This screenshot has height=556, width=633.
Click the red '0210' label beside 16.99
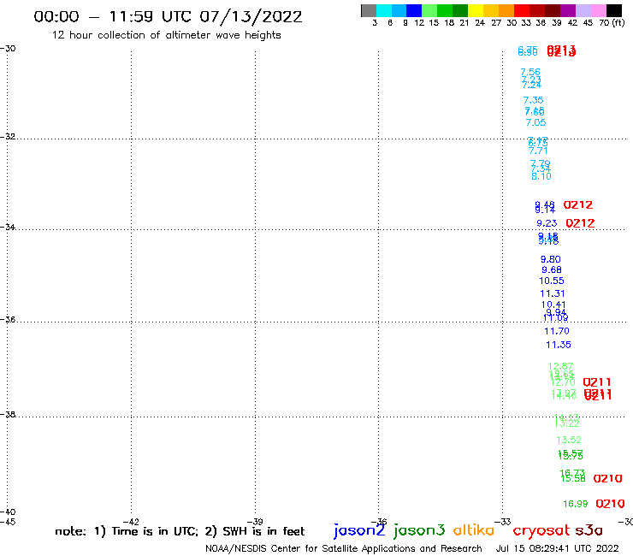pos(610,504)
